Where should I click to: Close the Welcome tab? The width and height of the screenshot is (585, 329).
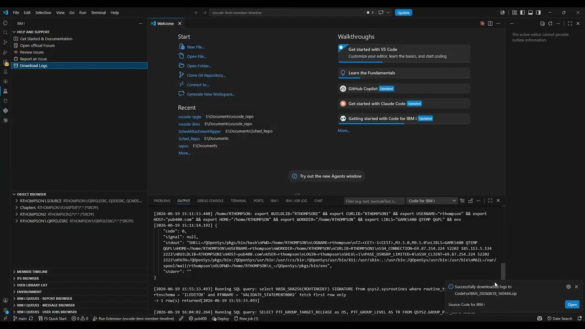[180, 23]
